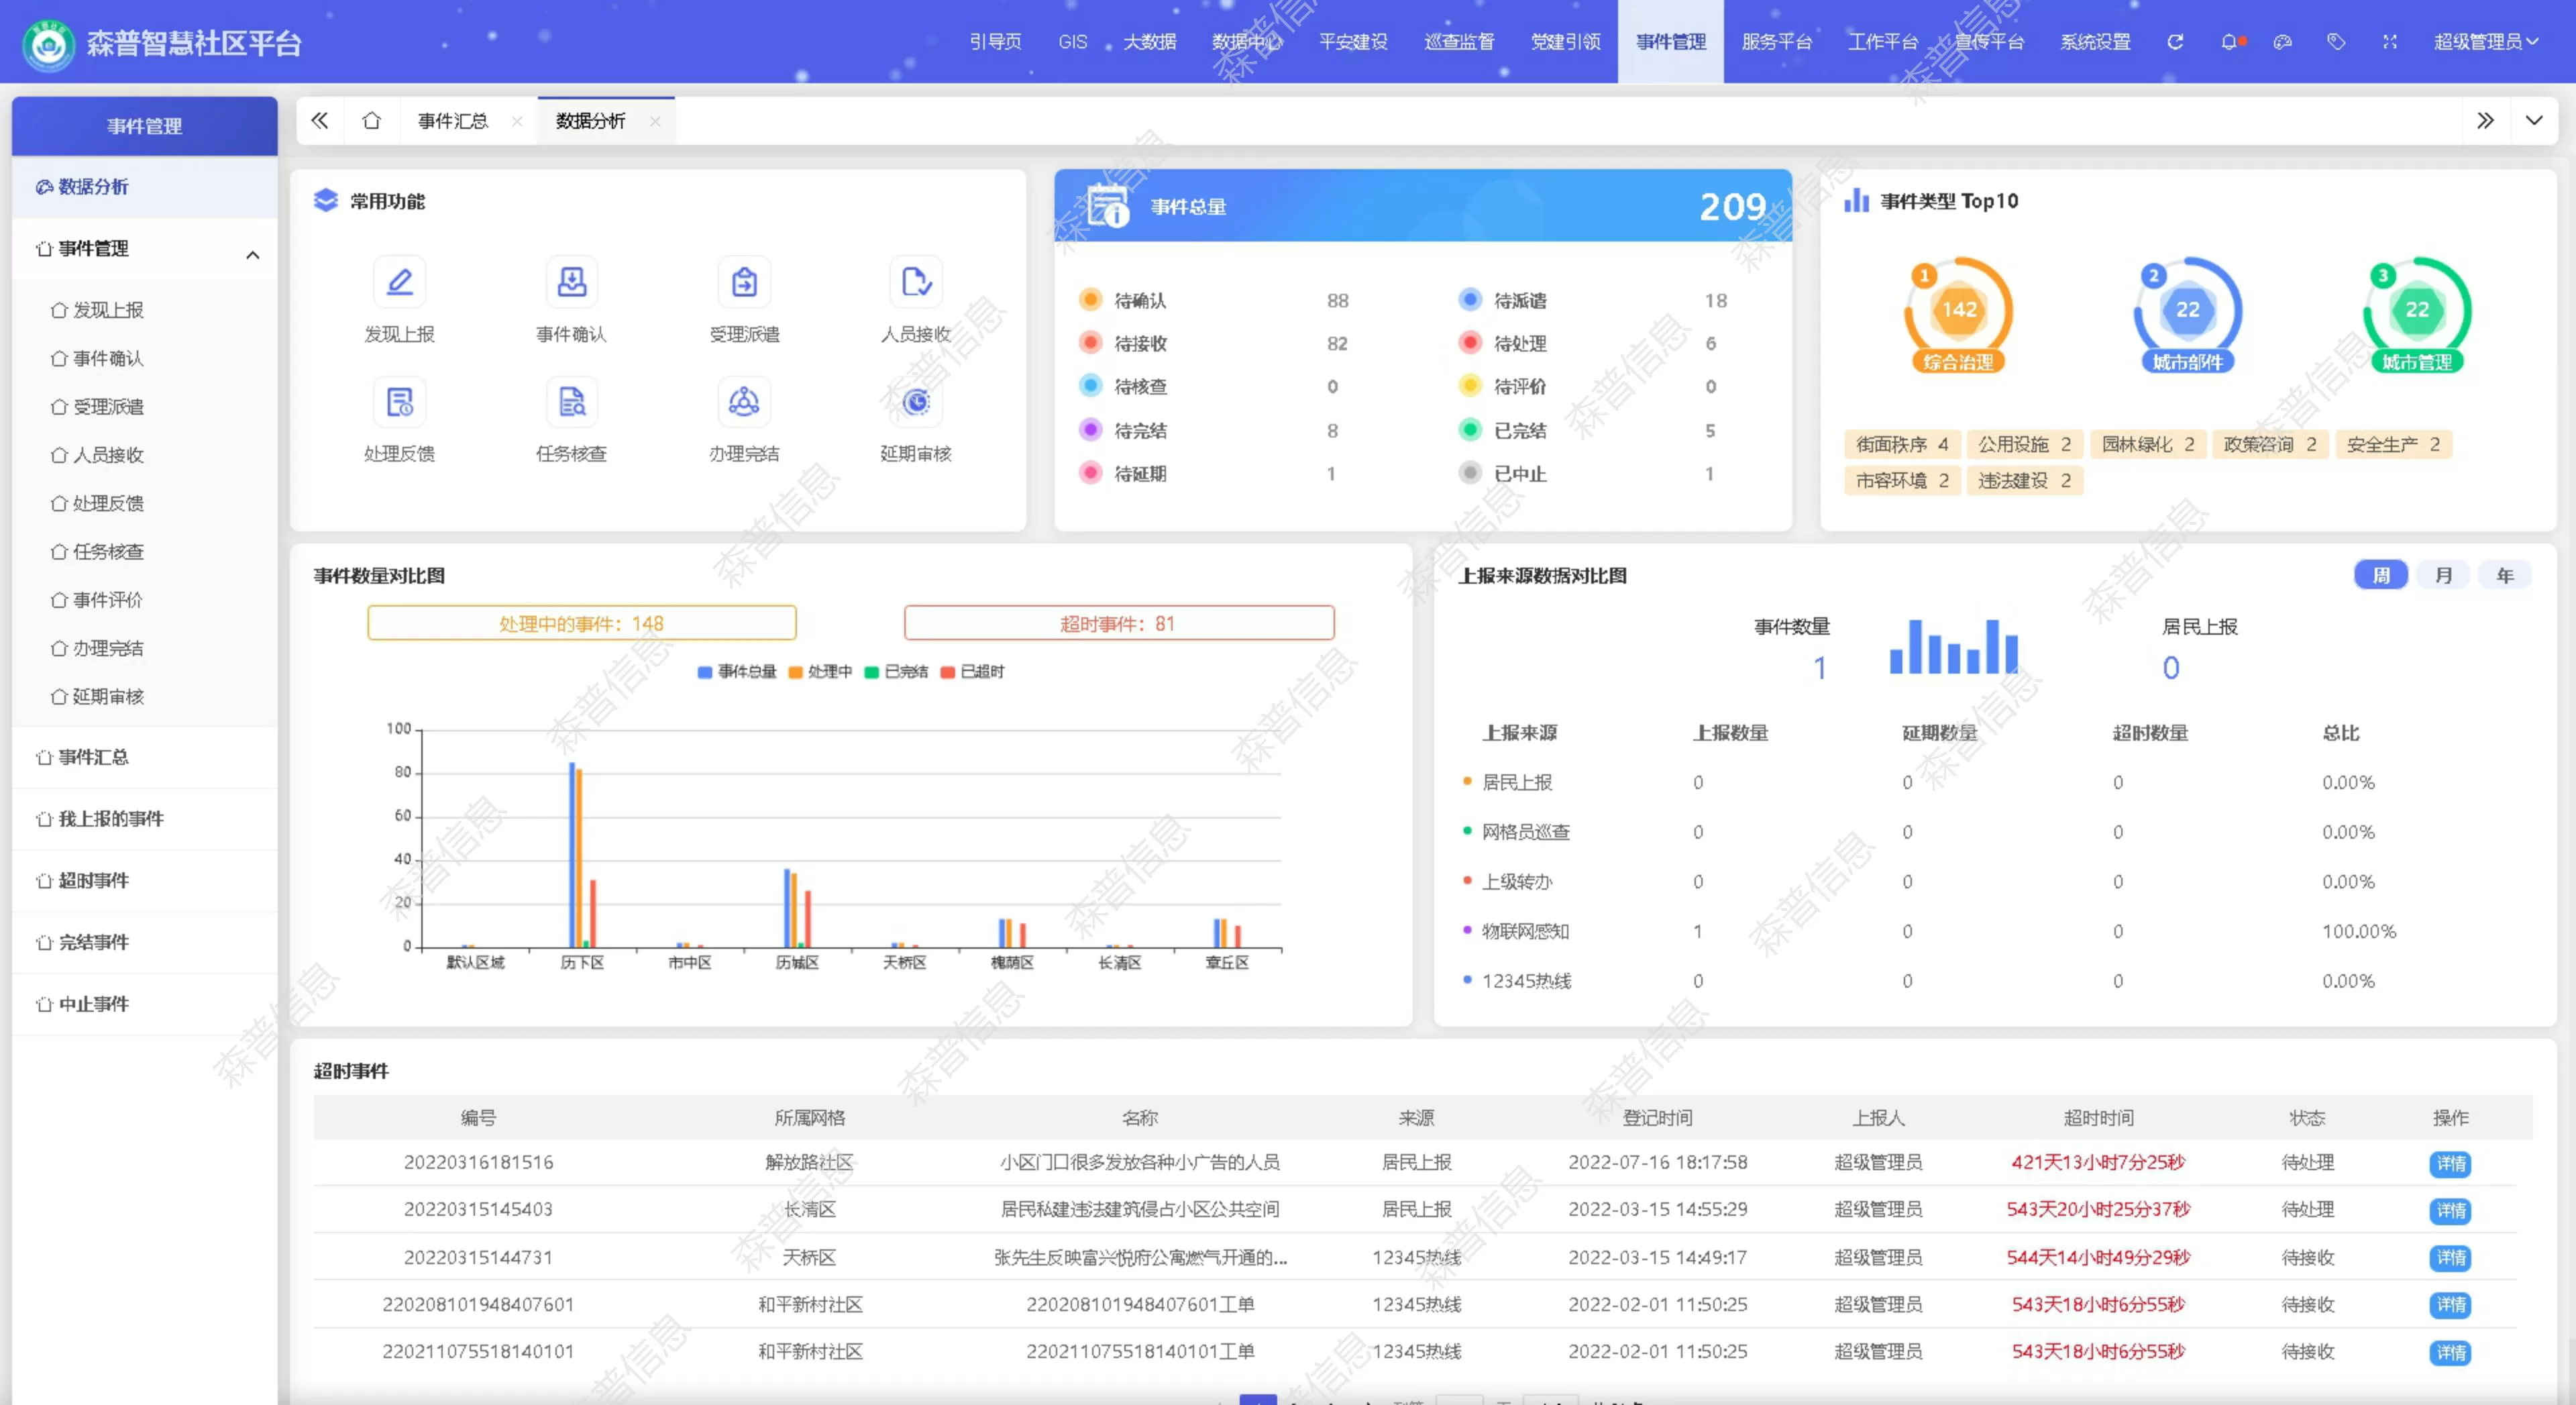Viewport: 2576px width, 1405px height.
Task: Open the 受理派遣 shortcut icon
Action: pos(744,282)
